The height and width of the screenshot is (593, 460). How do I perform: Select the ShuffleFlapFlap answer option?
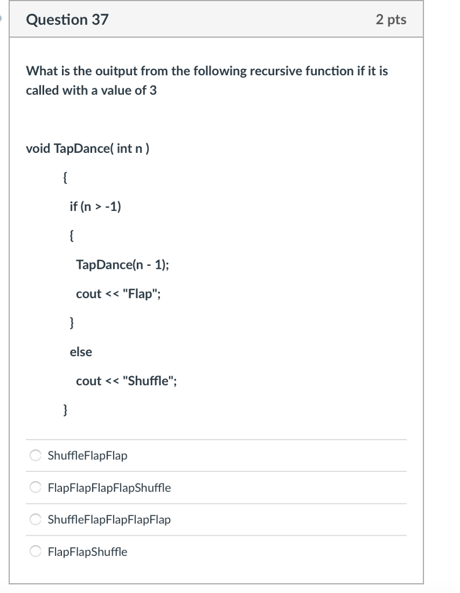[34, 455]
